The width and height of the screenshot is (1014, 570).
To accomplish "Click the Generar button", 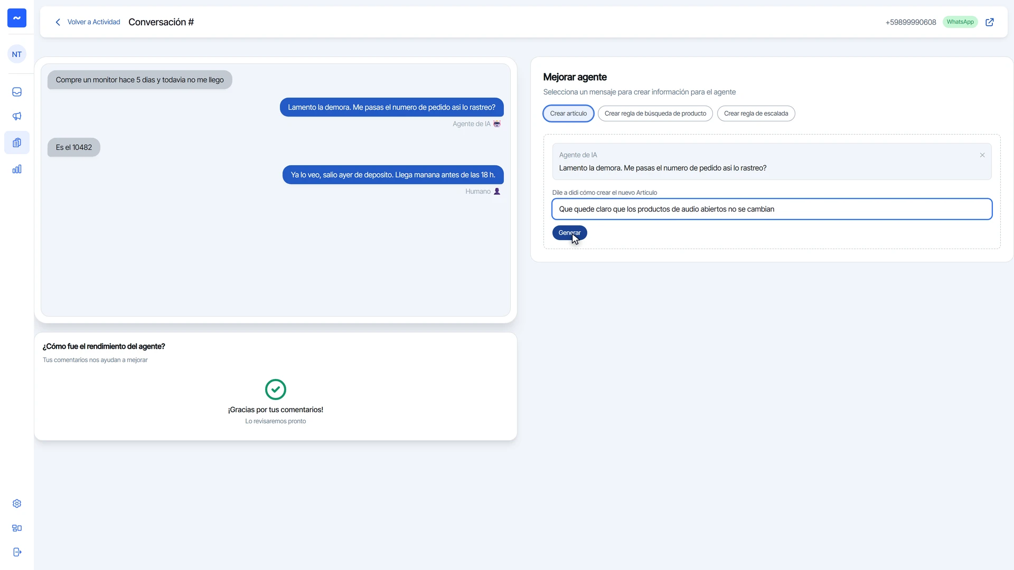I will (569, 233).
